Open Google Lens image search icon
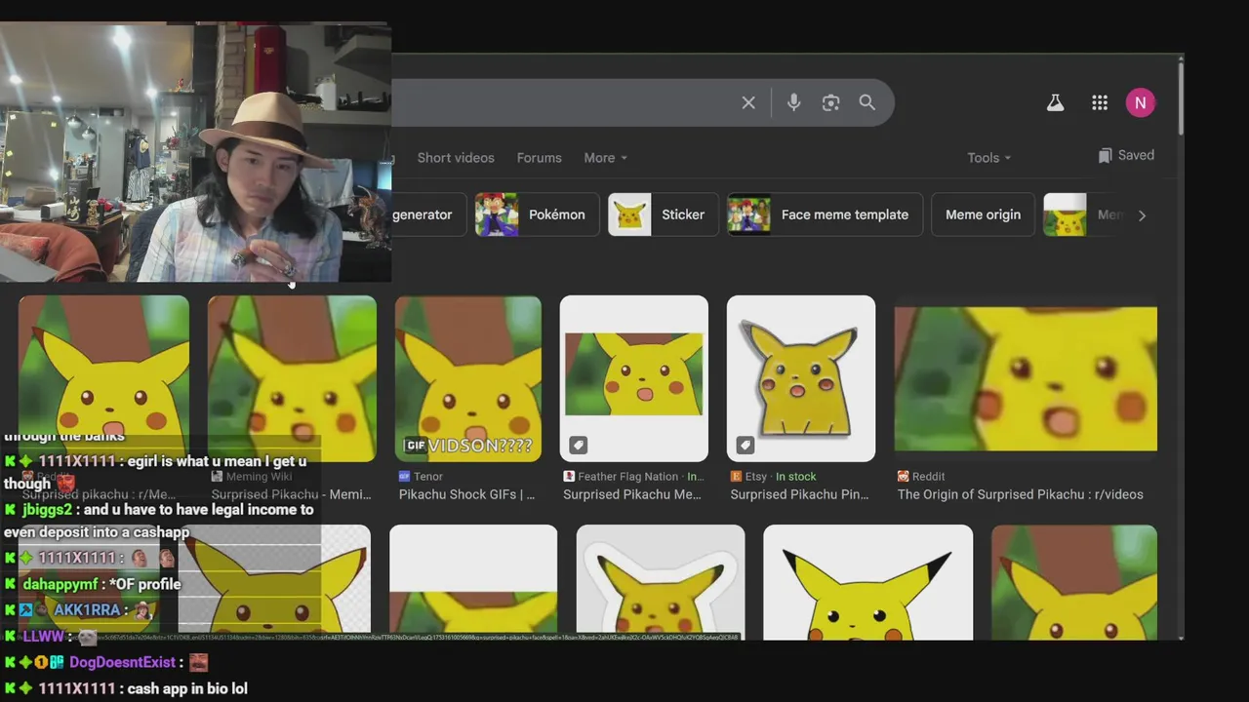Viewport: 1249px width, 702px height. [x=830, y=102]
